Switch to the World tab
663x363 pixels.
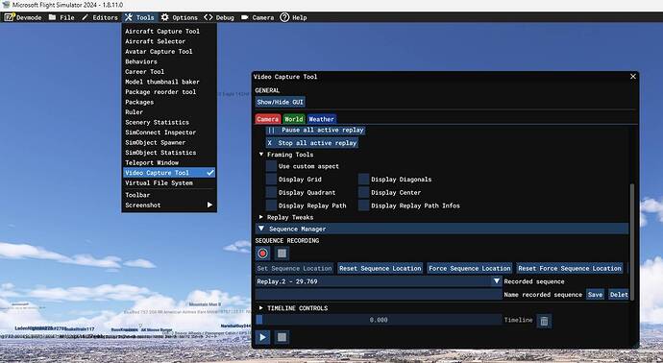[294, 119]
